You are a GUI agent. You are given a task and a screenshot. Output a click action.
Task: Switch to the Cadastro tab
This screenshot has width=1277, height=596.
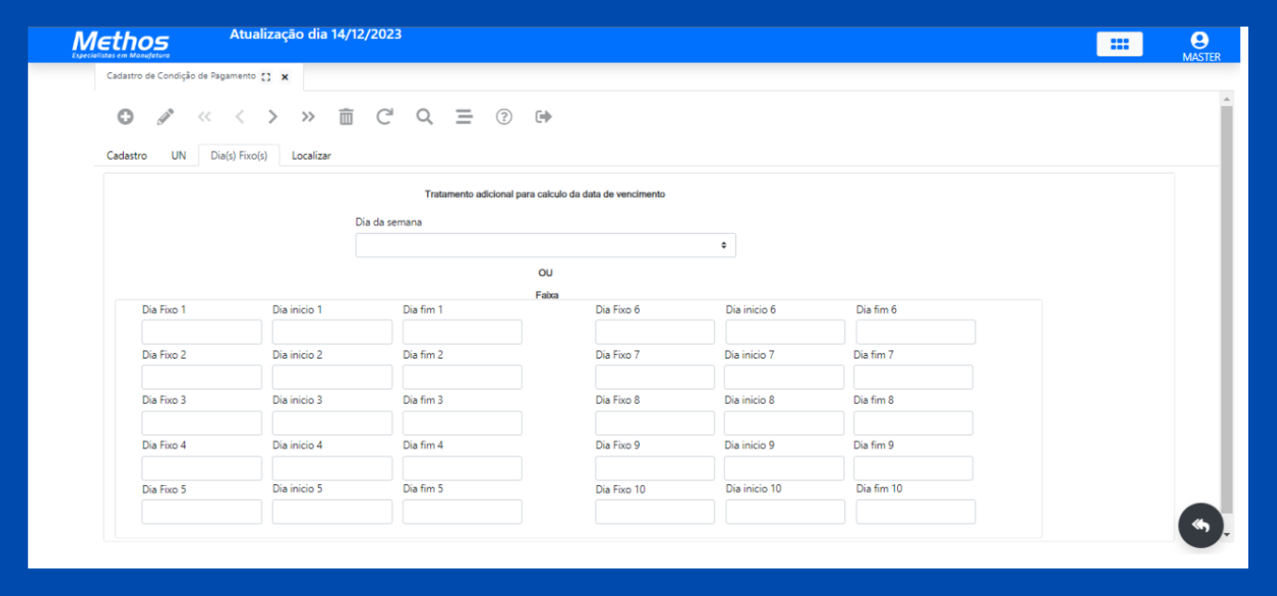click(x=127, y=155)
